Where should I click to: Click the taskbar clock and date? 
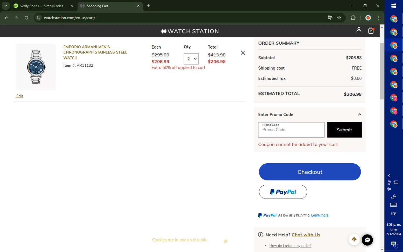[394, 229]
